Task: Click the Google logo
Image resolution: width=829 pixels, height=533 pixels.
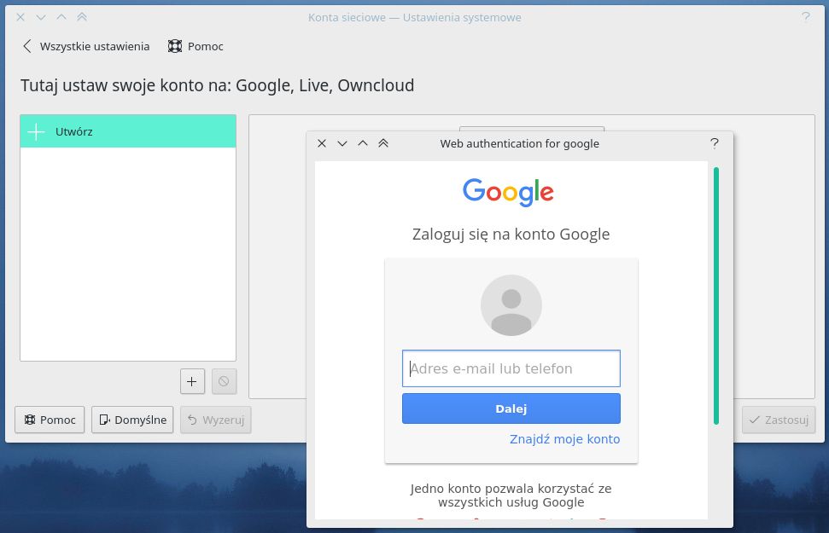Action: coord(508,192)
